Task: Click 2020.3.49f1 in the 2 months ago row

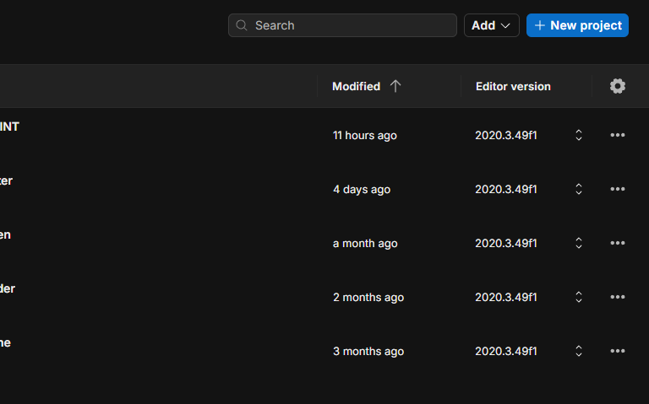Action: pos(506,298)
